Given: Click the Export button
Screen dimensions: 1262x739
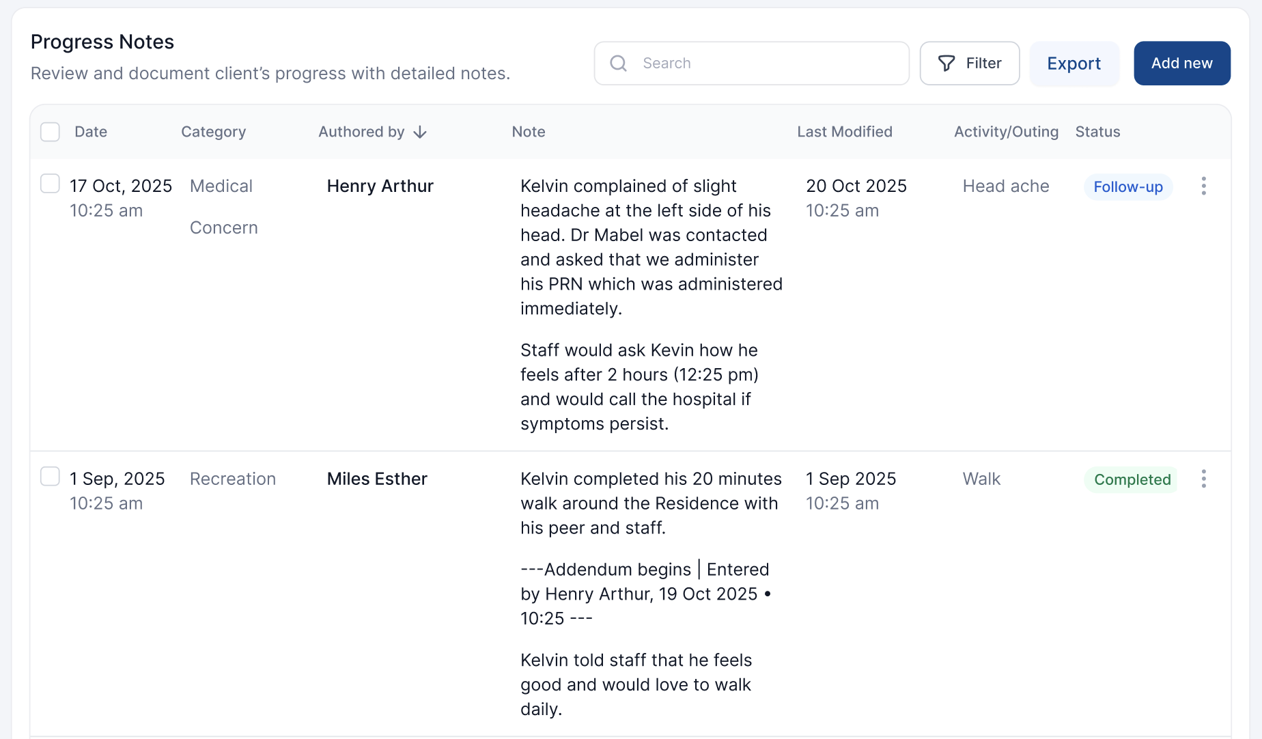Looking at the screenshot, I should [1074, 64].
